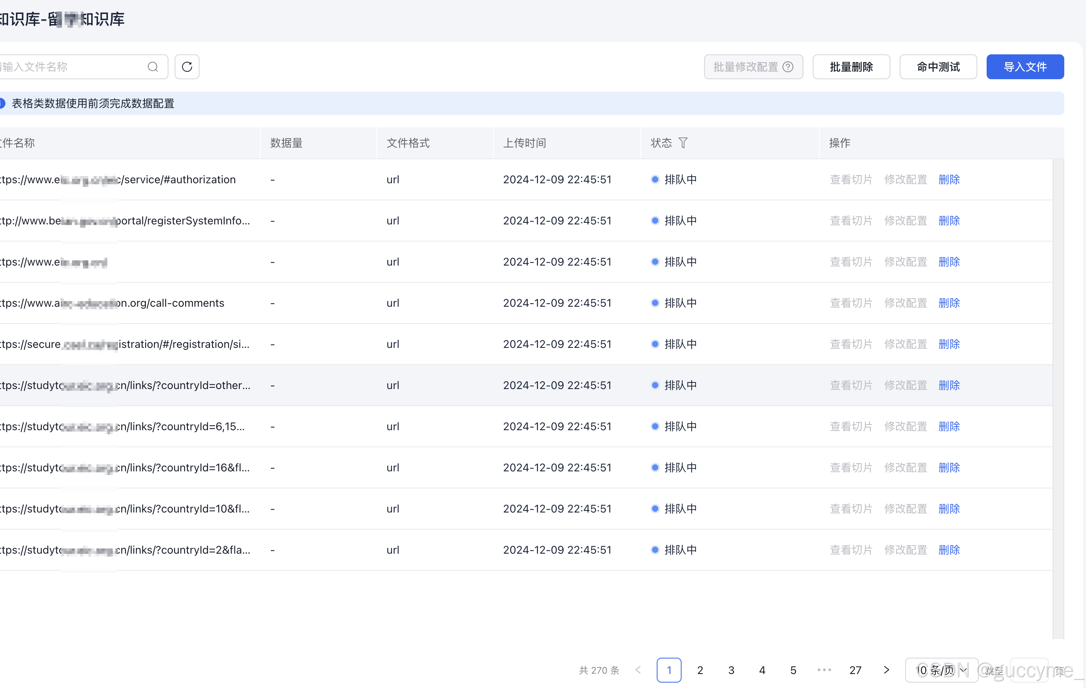This screenshot has width=1086, height=688.
Task: Delete the registerSystemInfo URL entry via 删除
Action: (949, 221)
